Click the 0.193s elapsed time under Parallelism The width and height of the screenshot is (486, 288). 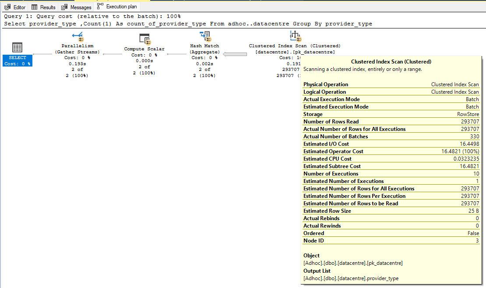tap(77, 64)
